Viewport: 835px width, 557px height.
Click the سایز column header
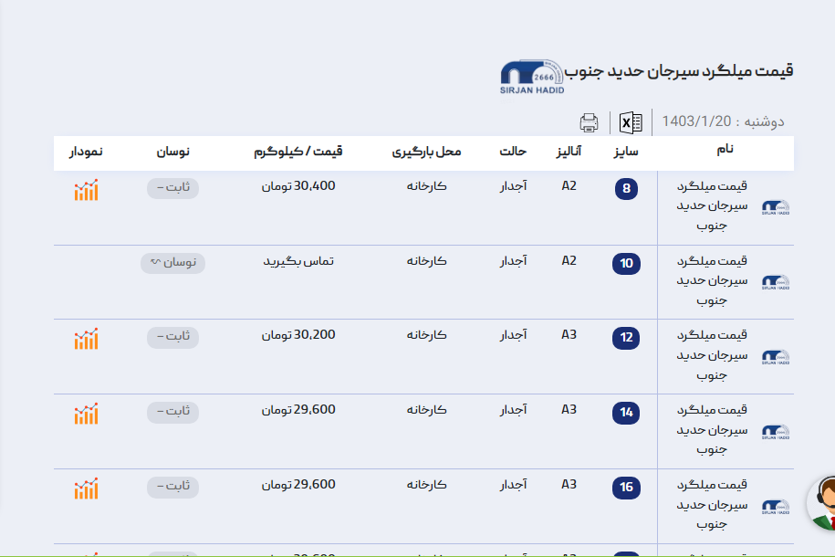625,152
